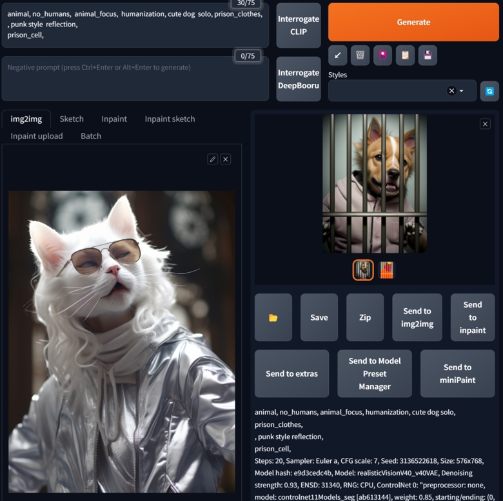Click the Styles label
Screen dimensions: 503x501
[x=337, y=75]
